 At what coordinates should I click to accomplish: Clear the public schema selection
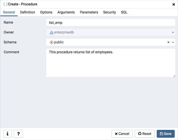168,42
